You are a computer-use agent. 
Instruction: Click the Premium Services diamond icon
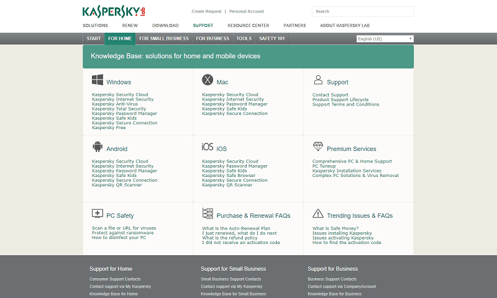pos(318,147)
